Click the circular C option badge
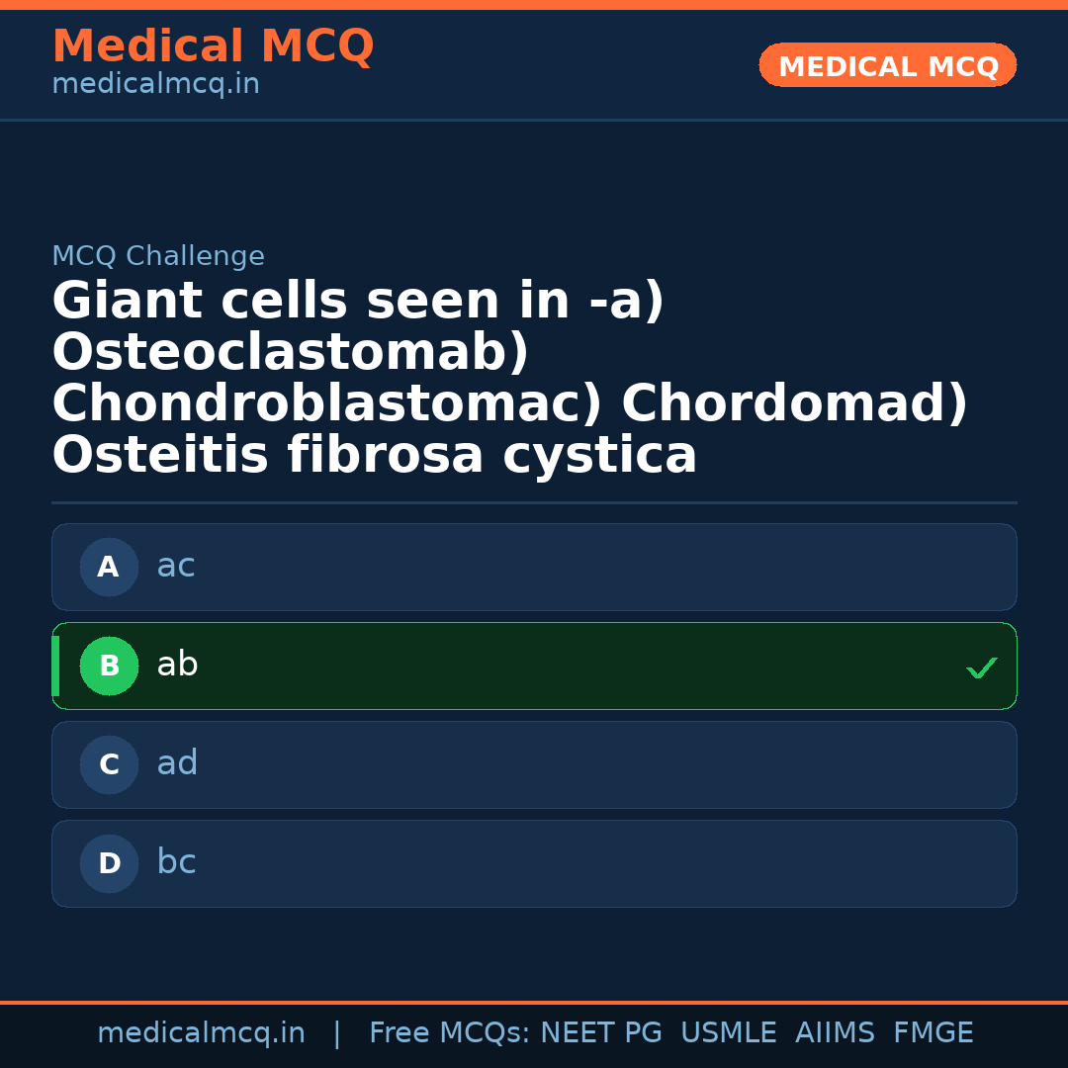 click(109, 764)
